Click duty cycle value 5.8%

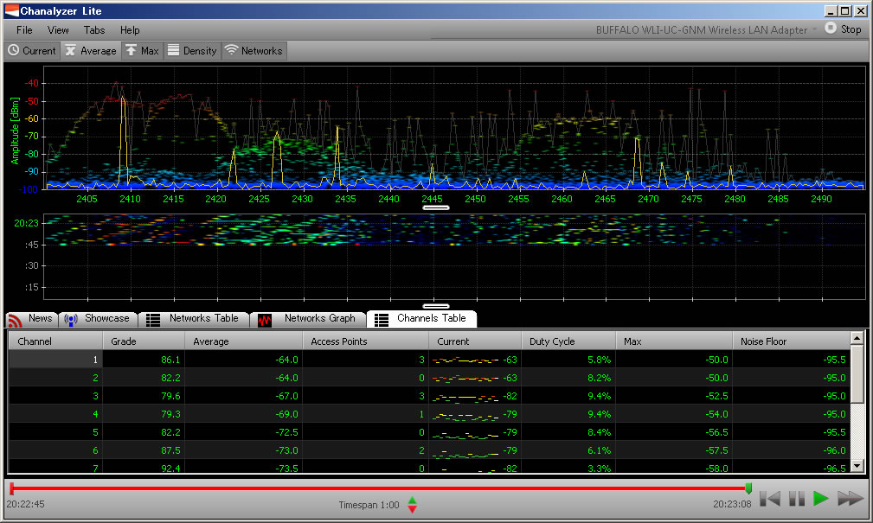pyautogui.click(x=599, y=360)
